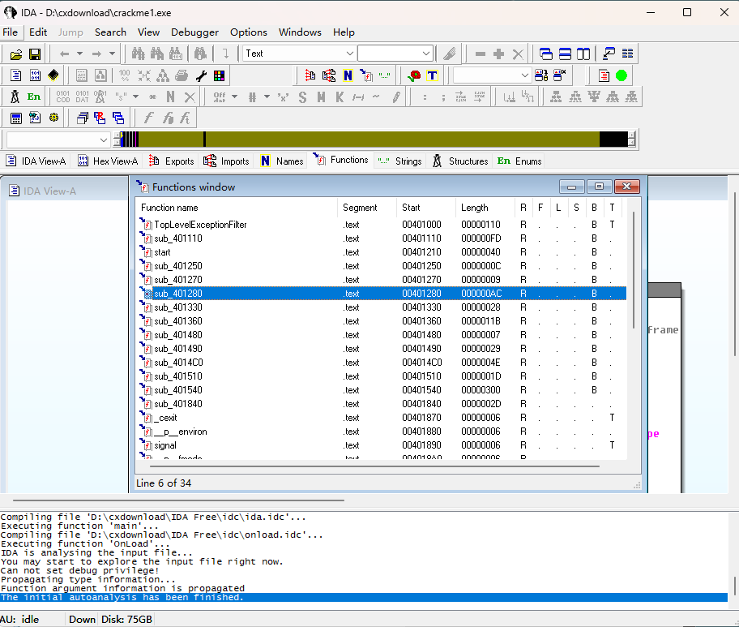Open the calculator tool icon
Viewport: 739px width, 627px height.
point(15,118)
